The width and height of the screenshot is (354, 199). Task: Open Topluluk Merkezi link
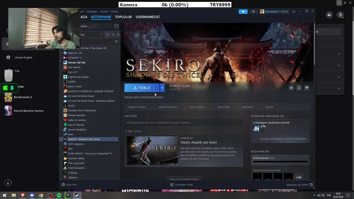pos(168,107)
